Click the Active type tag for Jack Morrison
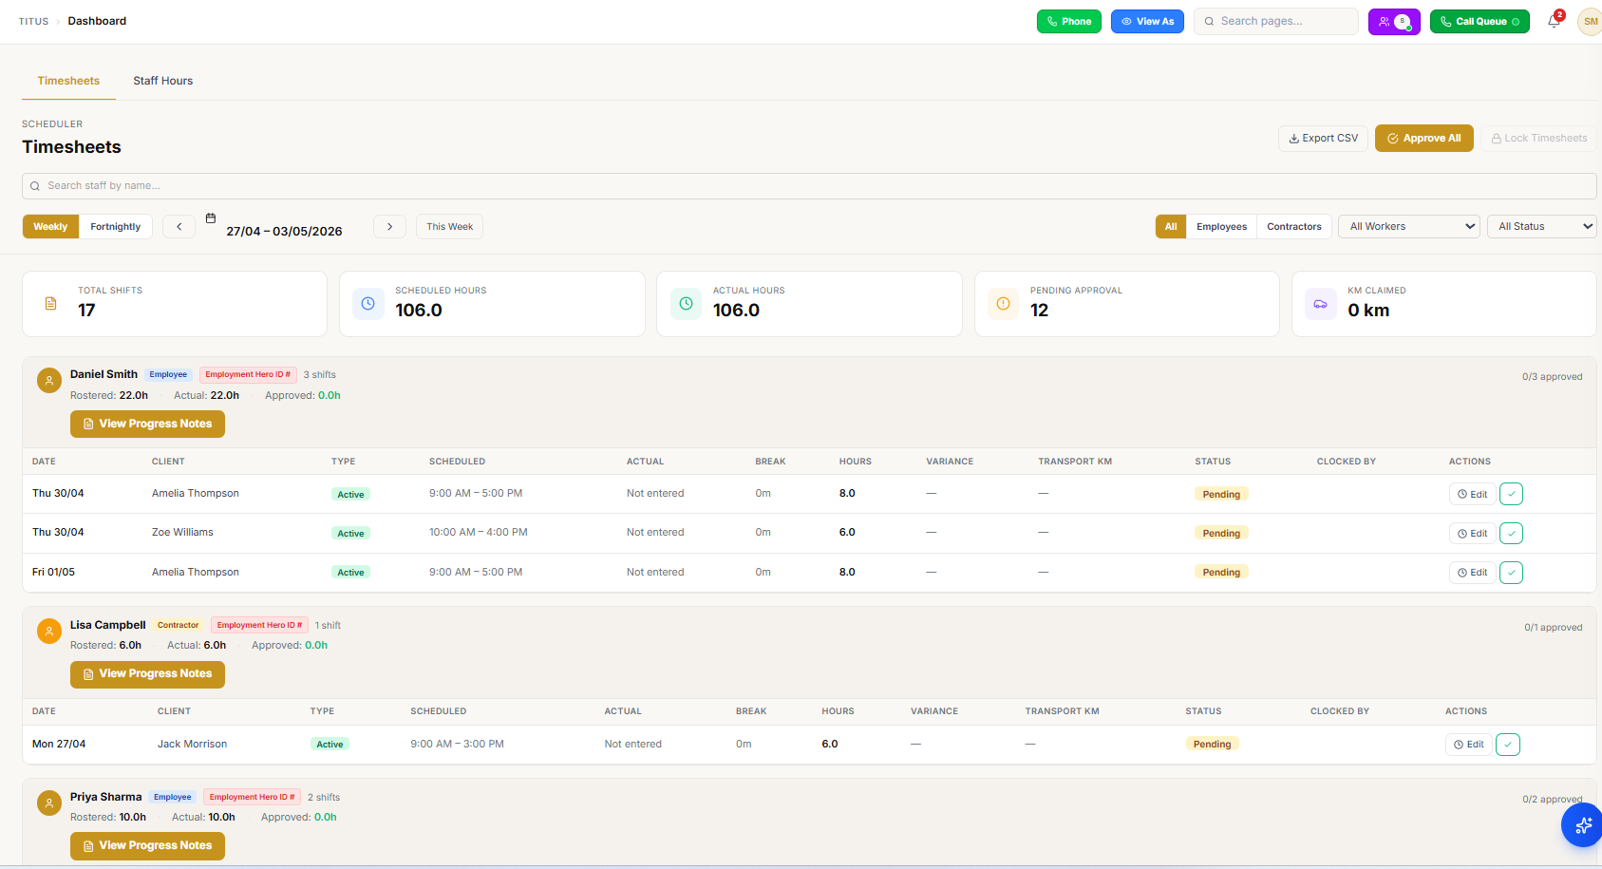 coord(330,745)
